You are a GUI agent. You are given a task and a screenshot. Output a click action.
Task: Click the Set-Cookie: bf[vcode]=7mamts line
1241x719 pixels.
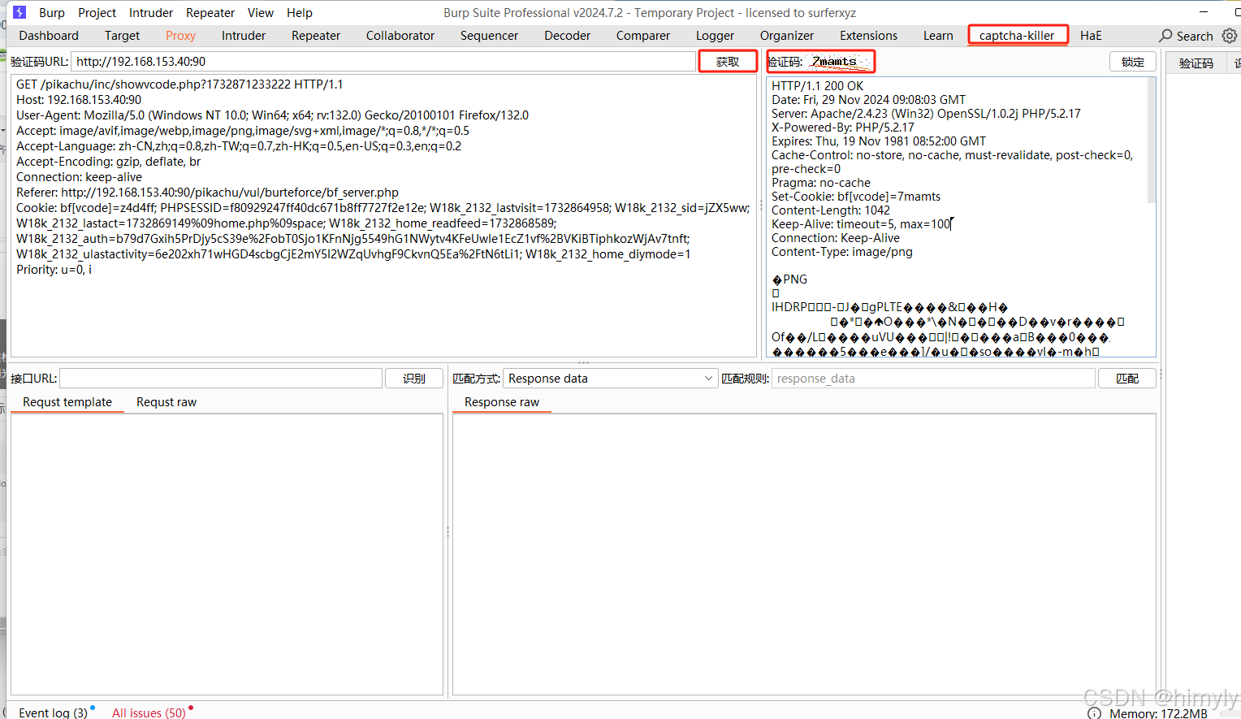[x=856, y=197]
